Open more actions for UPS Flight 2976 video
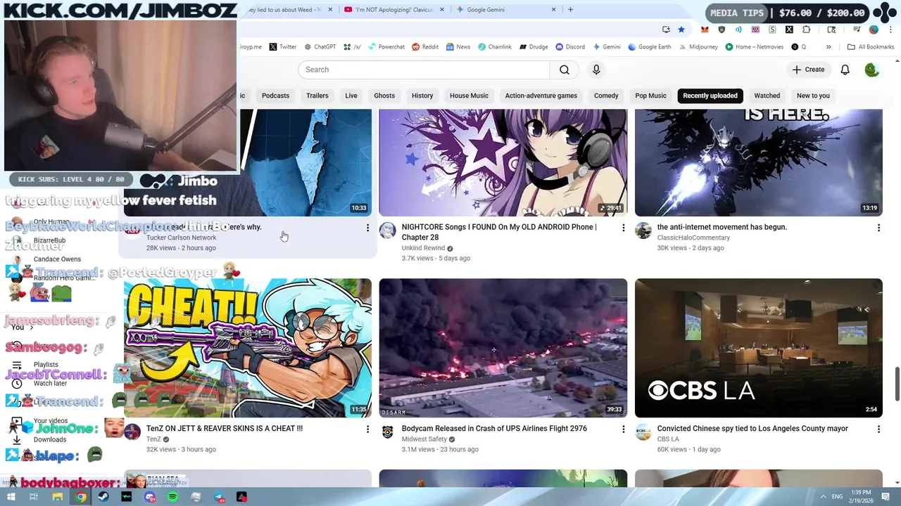This screenshot has height=506, width=901. [x=623, y=429]
